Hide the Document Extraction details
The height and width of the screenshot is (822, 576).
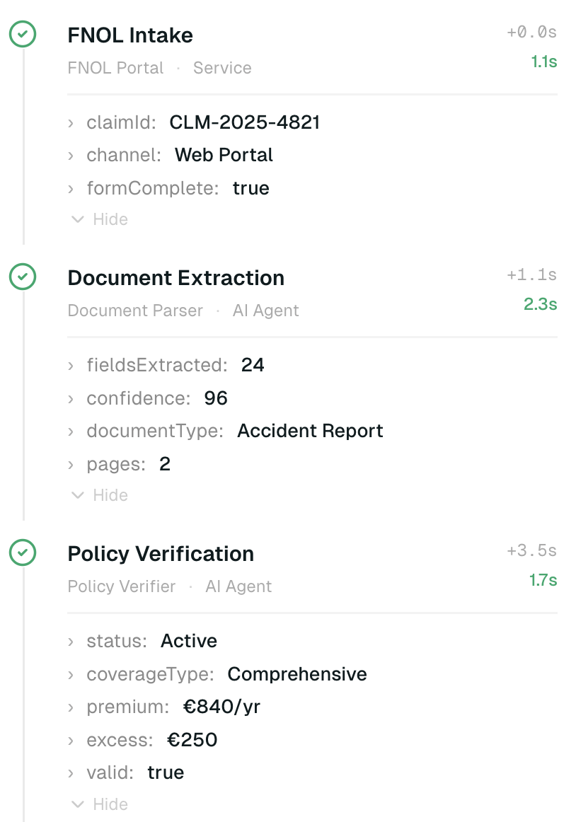coord(98,495)
